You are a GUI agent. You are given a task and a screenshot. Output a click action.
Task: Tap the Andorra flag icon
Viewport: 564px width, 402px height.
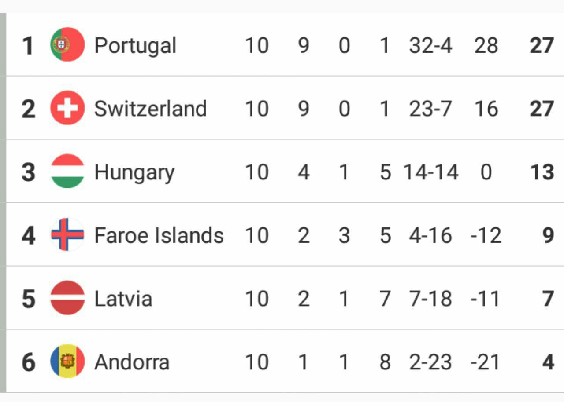click(x=67, y=361)
